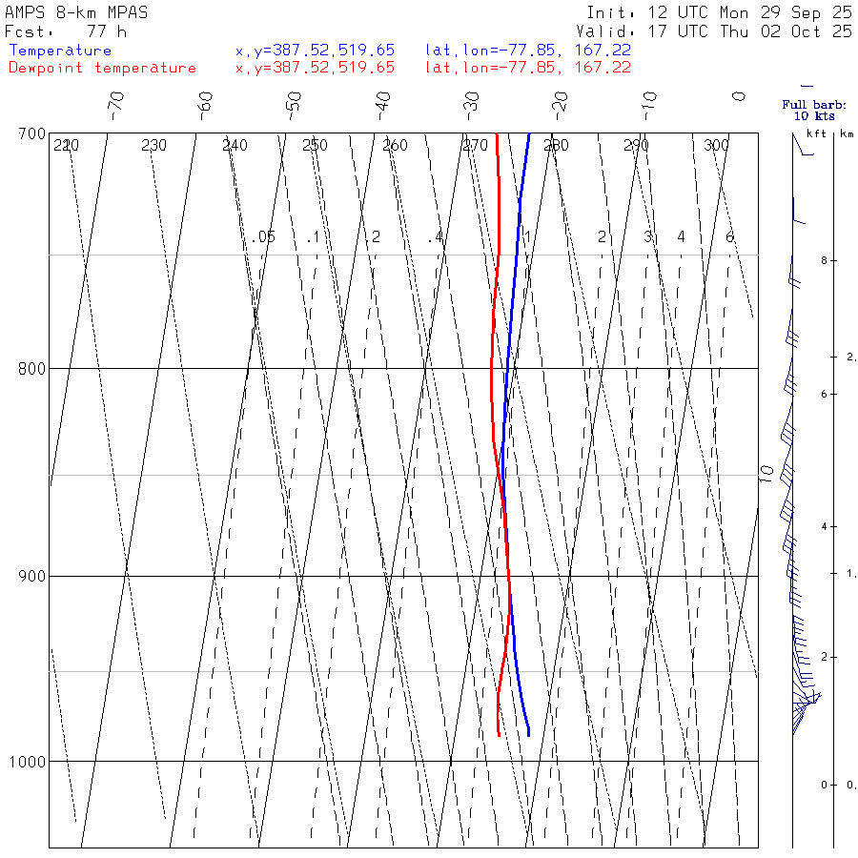
Task: Click the "AMPS 8-km MPAS" title text
Action: (x=76, y=12)
